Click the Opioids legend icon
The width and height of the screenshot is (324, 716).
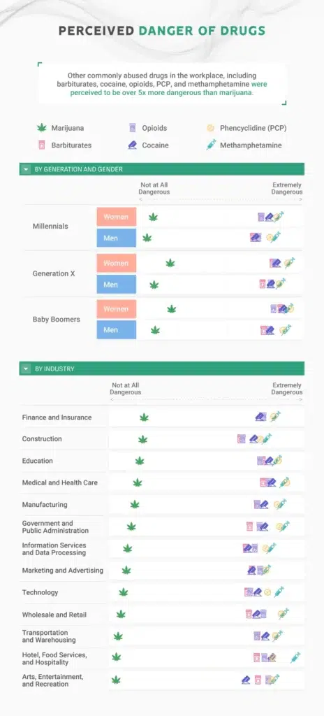133,128
